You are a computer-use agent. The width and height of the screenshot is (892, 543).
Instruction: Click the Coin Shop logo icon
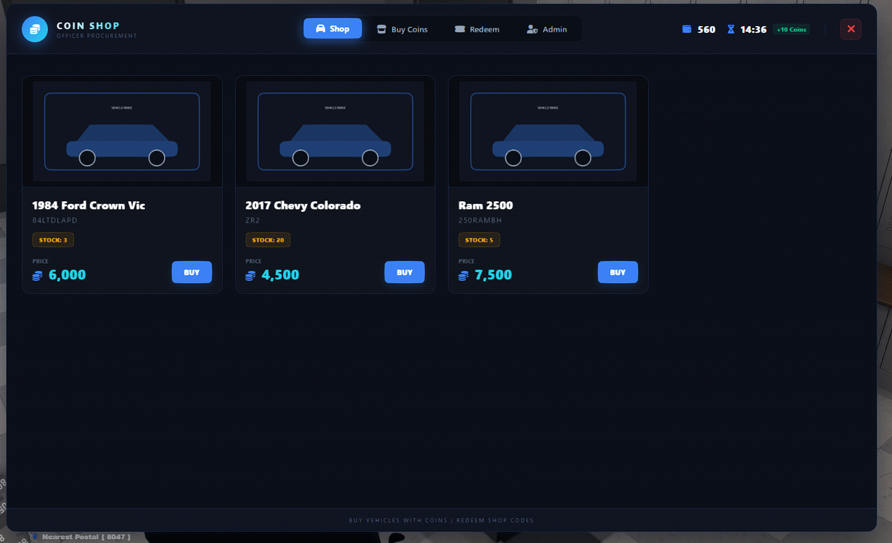[35, 29]
